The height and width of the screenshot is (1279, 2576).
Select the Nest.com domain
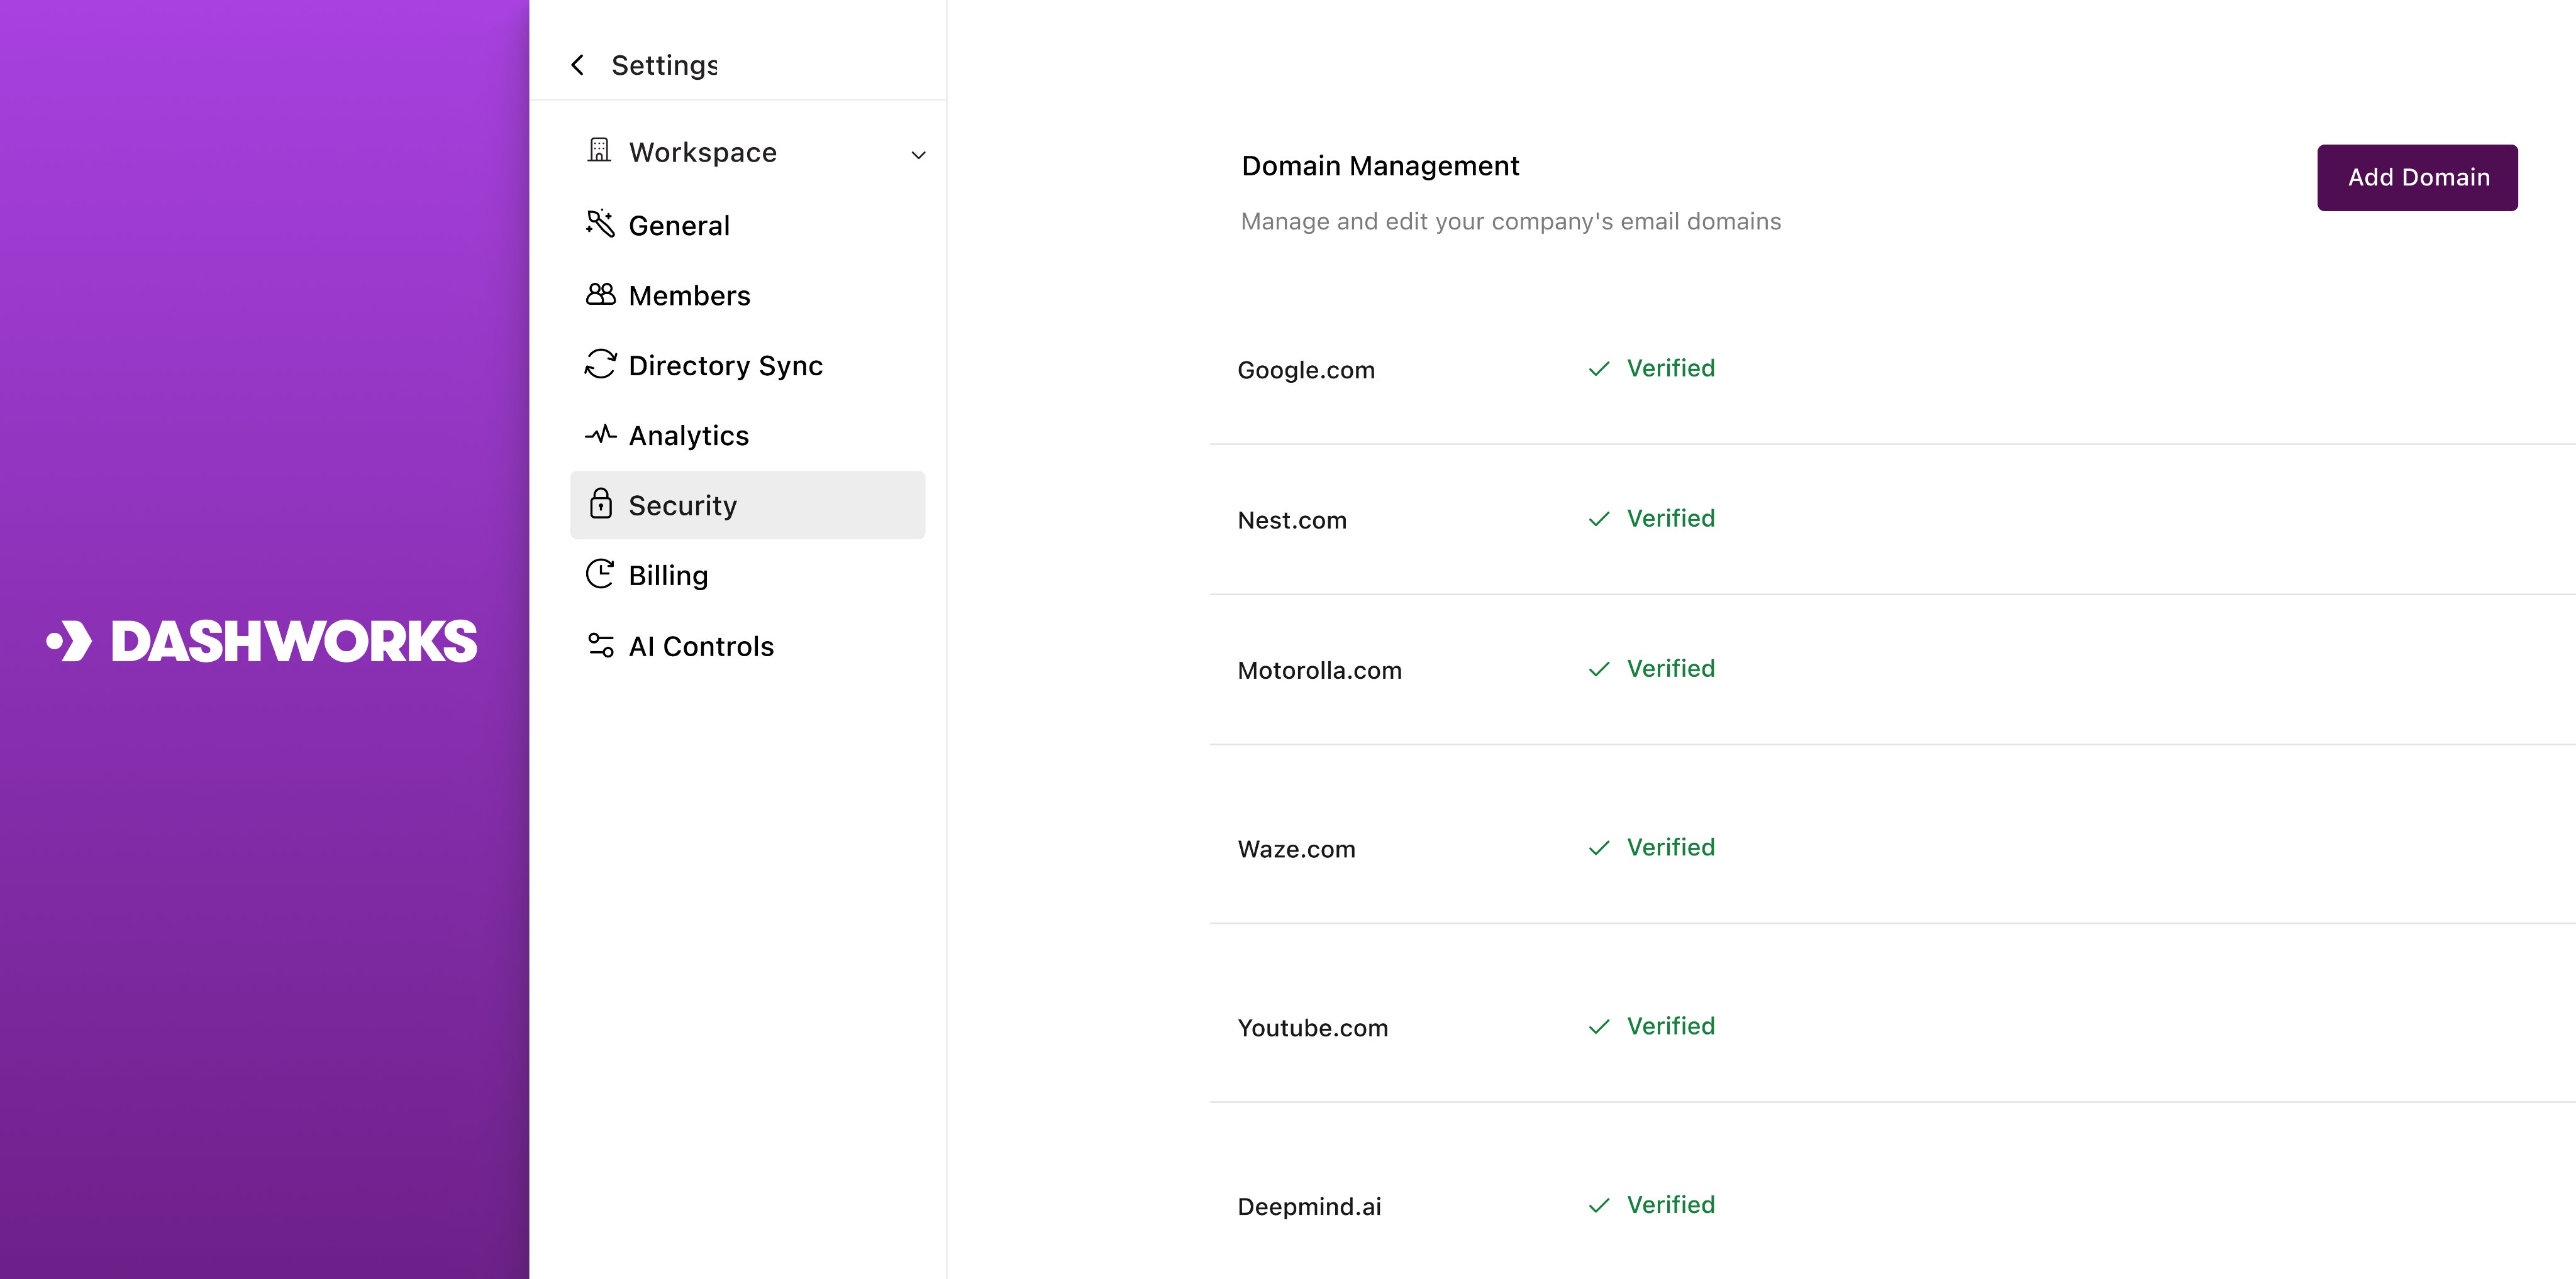point(1292,520)
